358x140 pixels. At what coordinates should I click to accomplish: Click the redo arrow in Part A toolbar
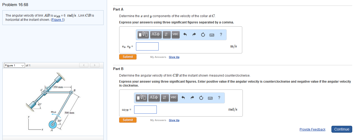(194, 34)
